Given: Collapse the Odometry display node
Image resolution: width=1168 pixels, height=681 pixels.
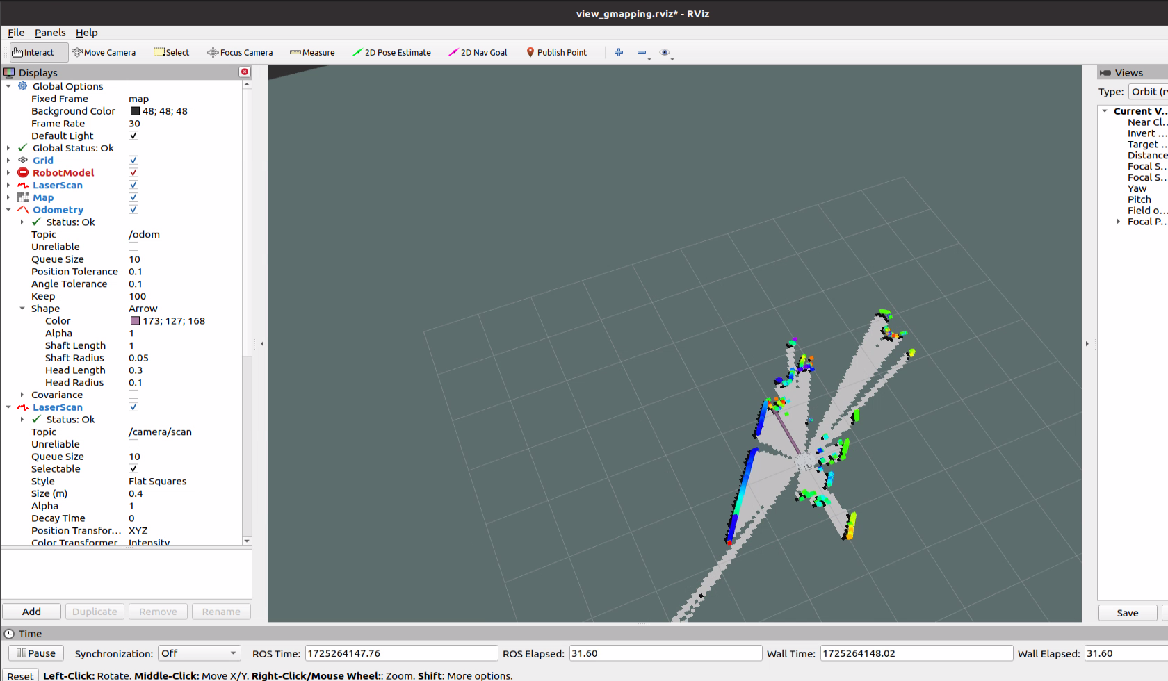Looking at the screenshot, I should (x=8, y=209).
